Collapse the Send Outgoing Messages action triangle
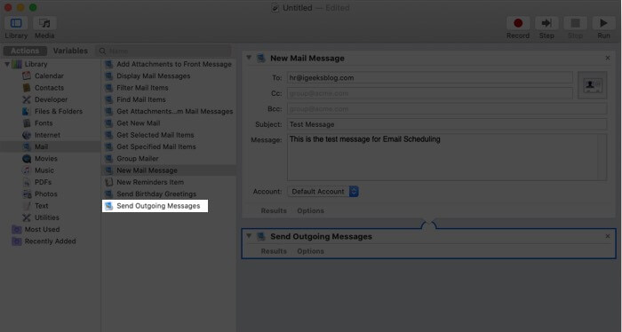This screenshot has height=332, width=622. tap(249, 236)
